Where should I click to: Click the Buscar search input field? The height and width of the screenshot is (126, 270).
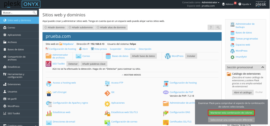17,12
